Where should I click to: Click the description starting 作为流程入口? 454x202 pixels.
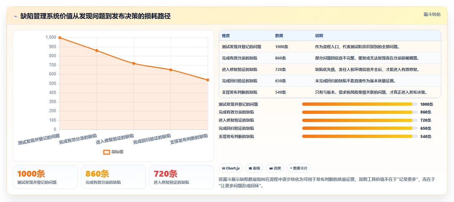pos(358,47)
